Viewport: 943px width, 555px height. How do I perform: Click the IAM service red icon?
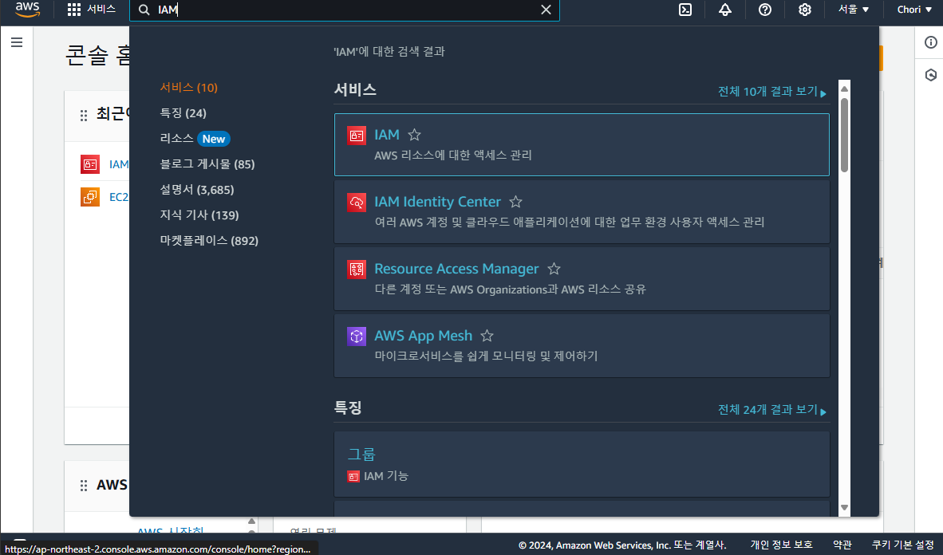[x=357, y=136]
